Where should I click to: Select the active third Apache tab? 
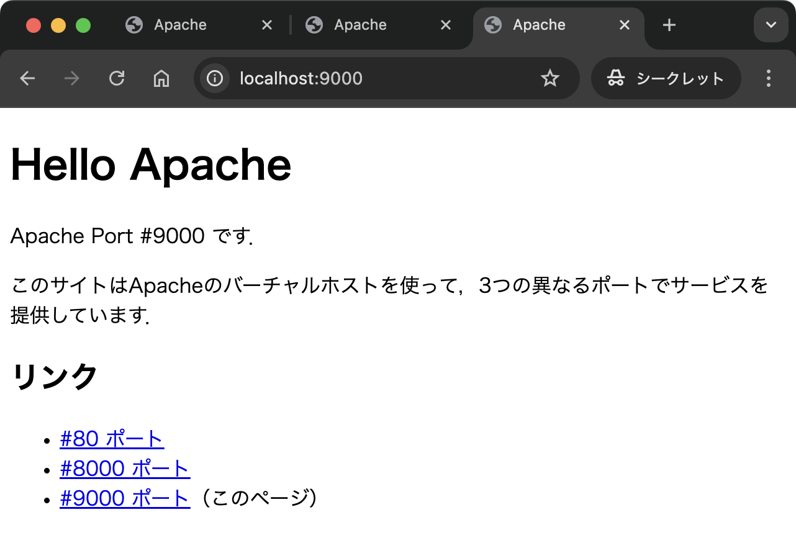tap(539, 25)
